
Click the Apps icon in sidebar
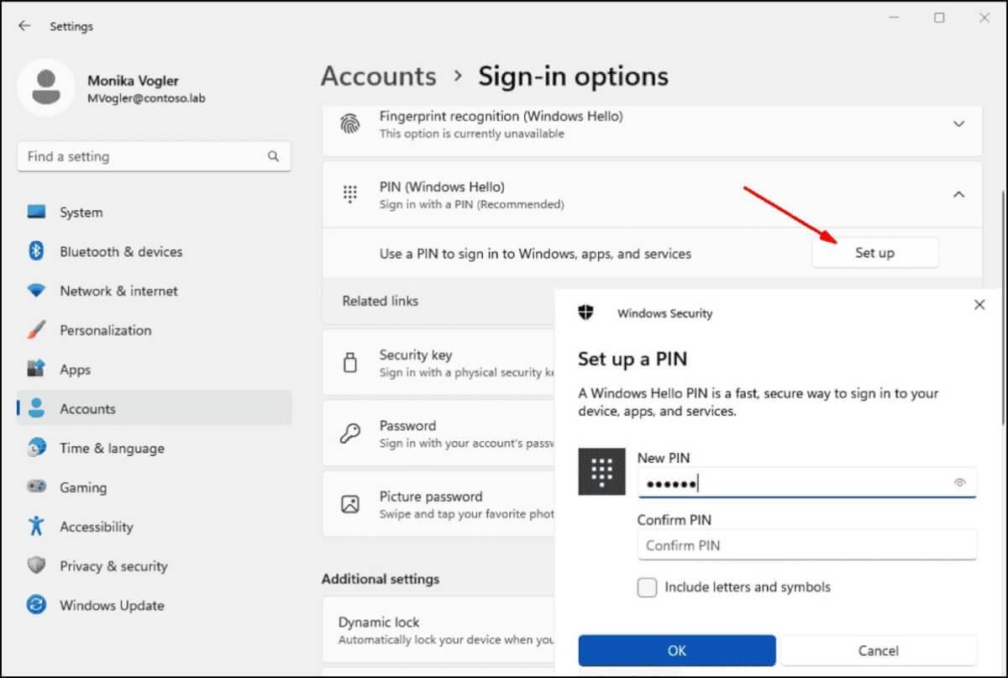[x=36, y=370]
